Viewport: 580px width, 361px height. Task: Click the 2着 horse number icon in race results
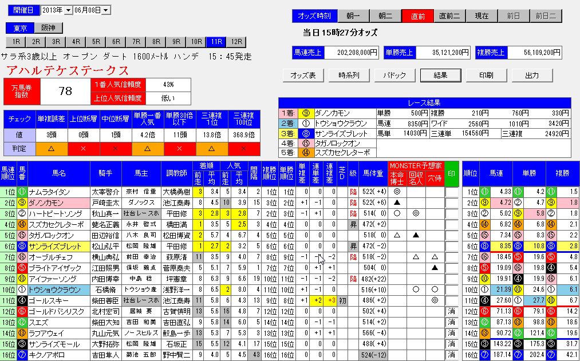coord(306,123)
